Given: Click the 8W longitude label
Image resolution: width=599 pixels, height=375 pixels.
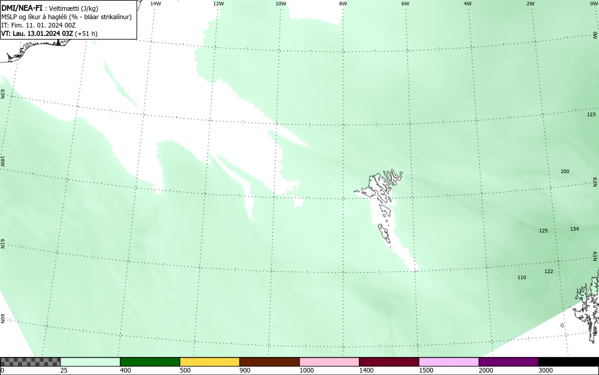Looking at the screenshot, I should click(343, 4).
